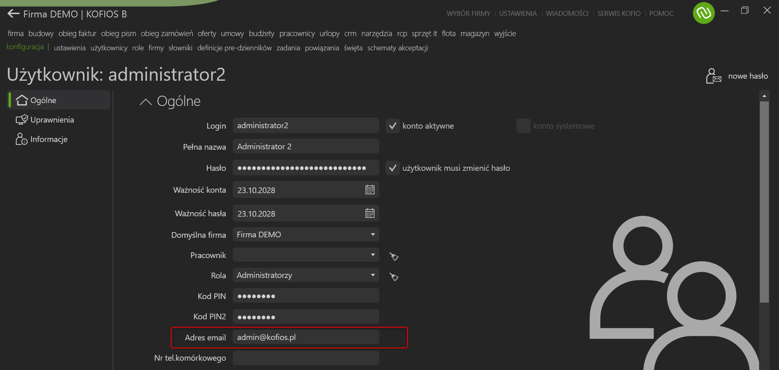Viewport: 779px width, 370px height.
Task: Click the Uprawnienia shield monitor icon
Action: [22, 120]
